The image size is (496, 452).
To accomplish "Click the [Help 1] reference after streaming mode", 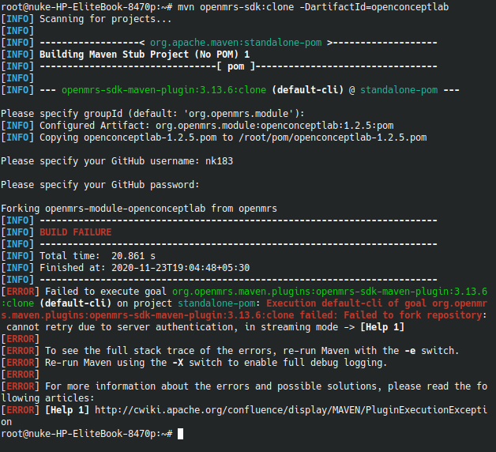I will (x=382, y=327).
